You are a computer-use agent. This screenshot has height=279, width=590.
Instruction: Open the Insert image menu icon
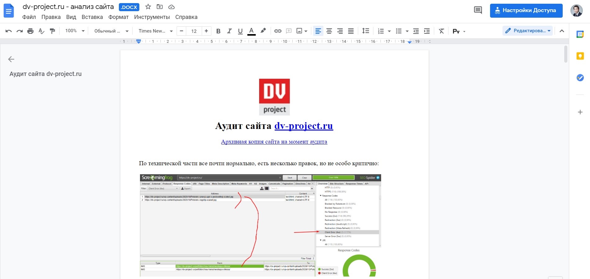click(x=299, y=31)
